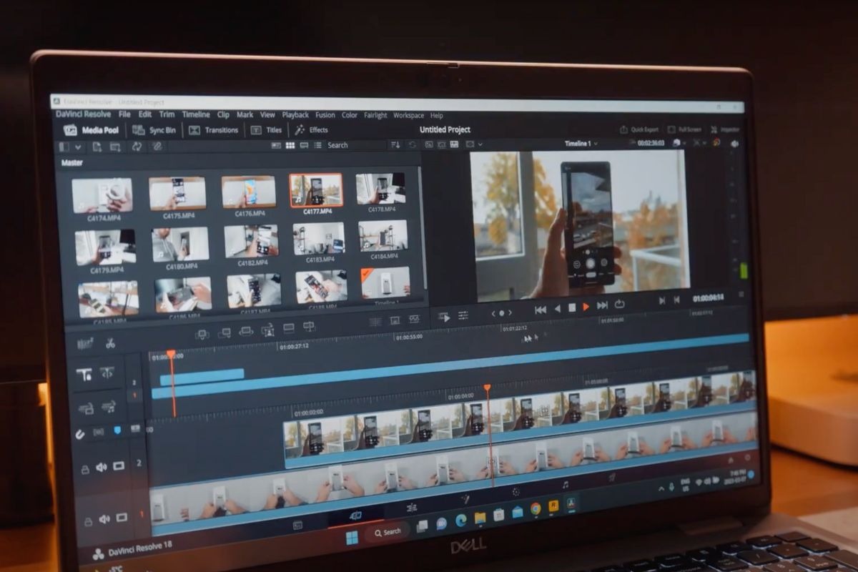Click the Quick Export button
The image size is (858, 572).
(x=638, y=130)
